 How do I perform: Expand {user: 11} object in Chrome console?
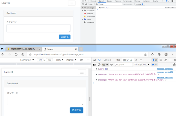pyautogui.click(x=99, y=7)
